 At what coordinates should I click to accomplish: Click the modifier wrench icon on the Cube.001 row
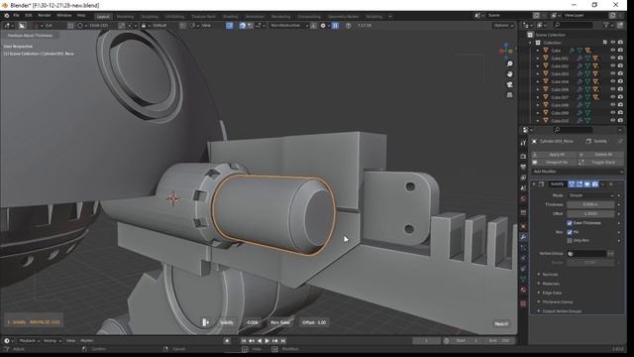pos(580,59)
